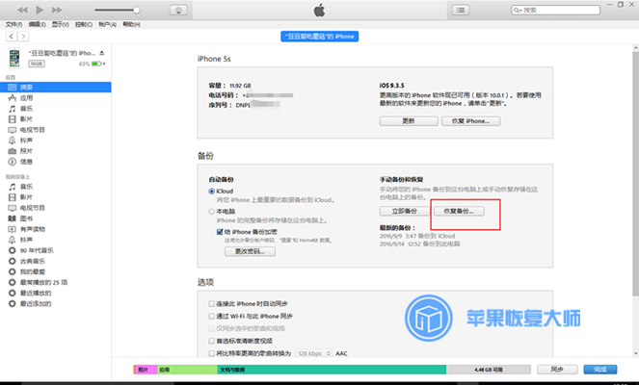This screenshot has width=639, height=385.
Task: Open the 128 kbps bitrate dropdown
Action: 313,353
